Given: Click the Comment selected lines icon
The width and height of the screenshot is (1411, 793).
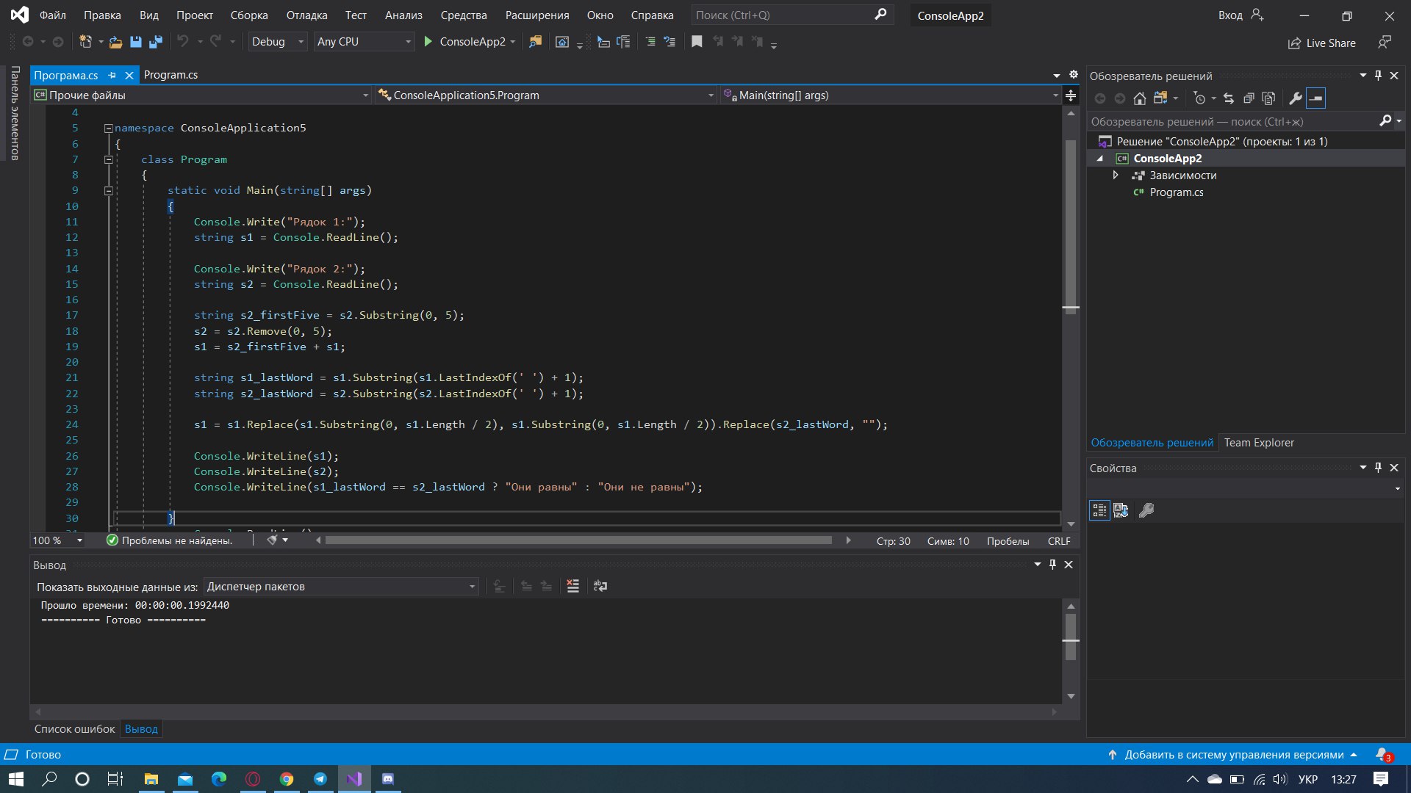Looking at the screenshot, I should [x=650, y=42].
